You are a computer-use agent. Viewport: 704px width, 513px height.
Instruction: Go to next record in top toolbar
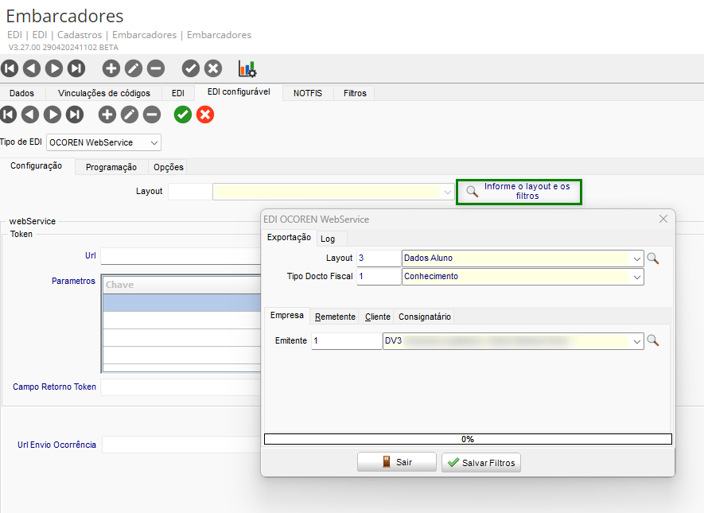(x=54, y=68)
